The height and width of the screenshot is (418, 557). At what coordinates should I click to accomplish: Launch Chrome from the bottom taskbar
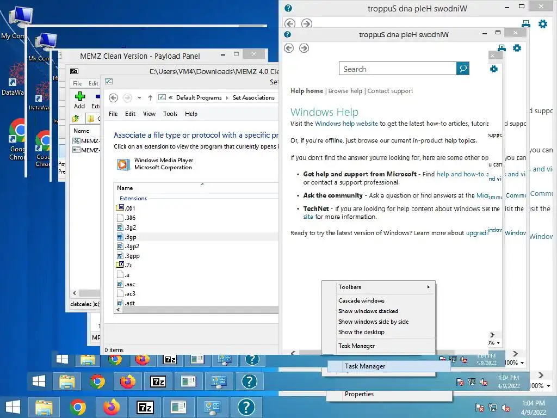pyautogui.click(x=78, y=407)
